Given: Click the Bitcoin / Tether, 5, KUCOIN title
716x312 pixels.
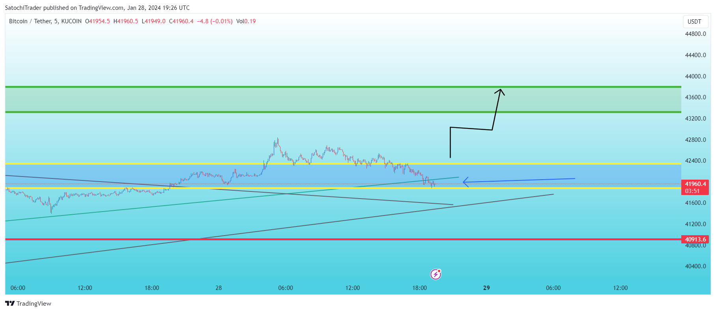Looking at the screenshot, I should pyautogui.click(x=45, y=21).
